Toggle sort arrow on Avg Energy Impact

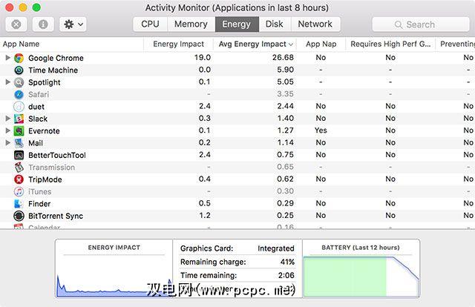point(291,44)
